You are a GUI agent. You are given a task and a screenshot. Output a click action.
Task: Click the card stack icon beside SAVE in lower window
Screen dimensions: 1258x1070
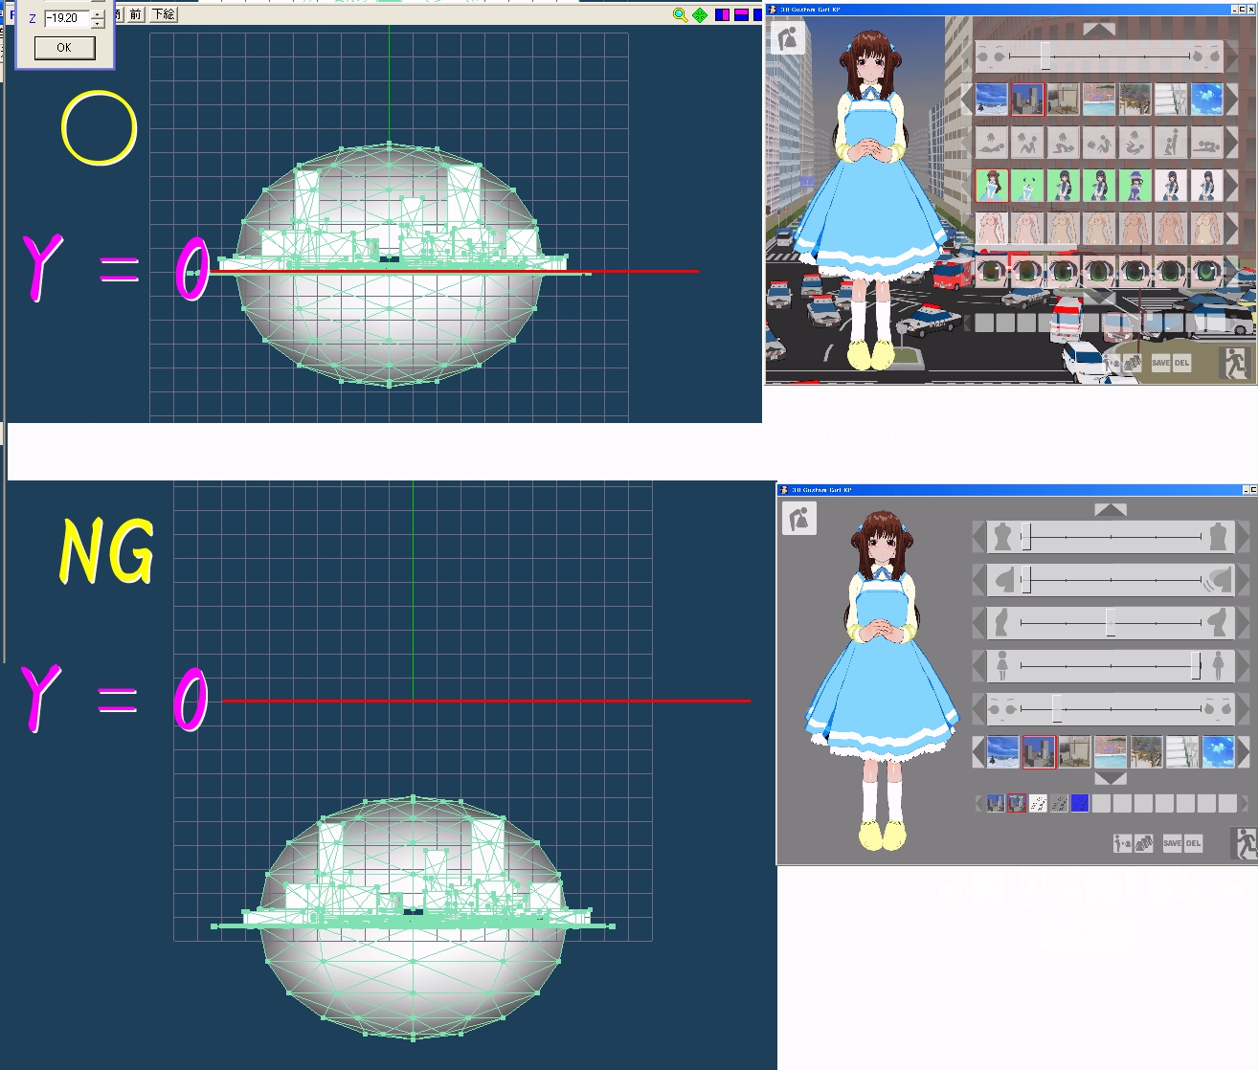coord(1142,843)
